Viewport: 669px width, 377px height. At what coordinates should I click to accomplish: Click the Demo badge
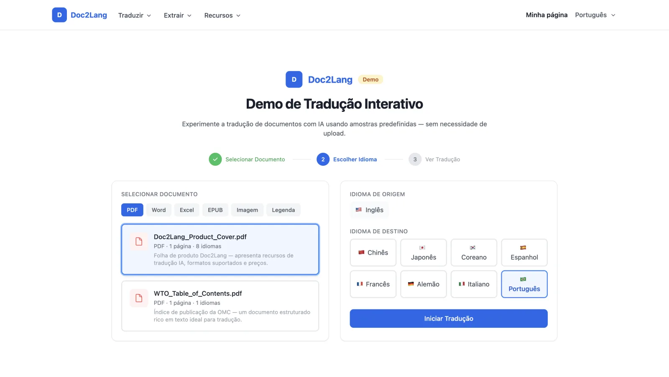(x=370, y=79)
